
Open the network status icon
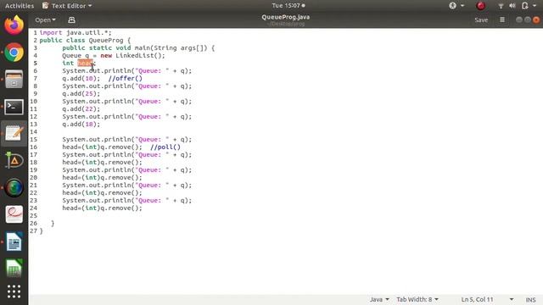click(x=501, y=6)
